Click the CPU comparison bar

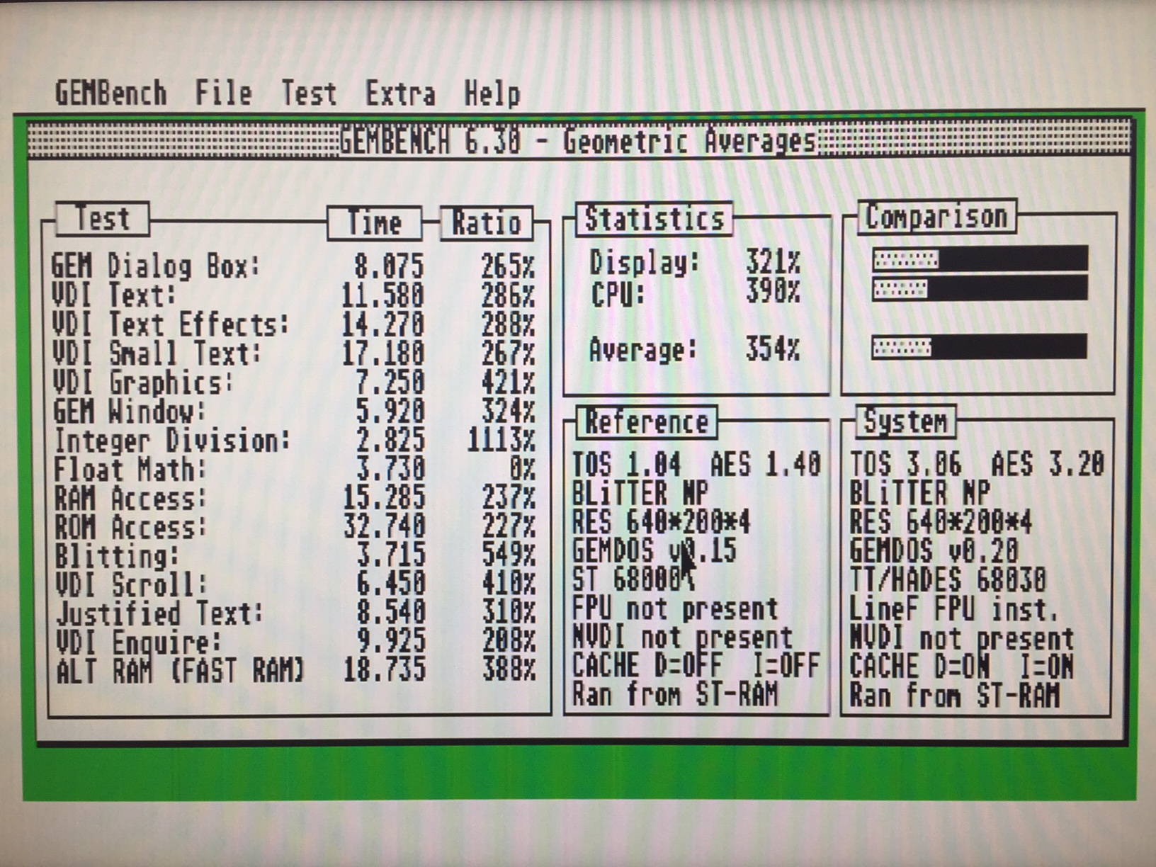[980, 288]
